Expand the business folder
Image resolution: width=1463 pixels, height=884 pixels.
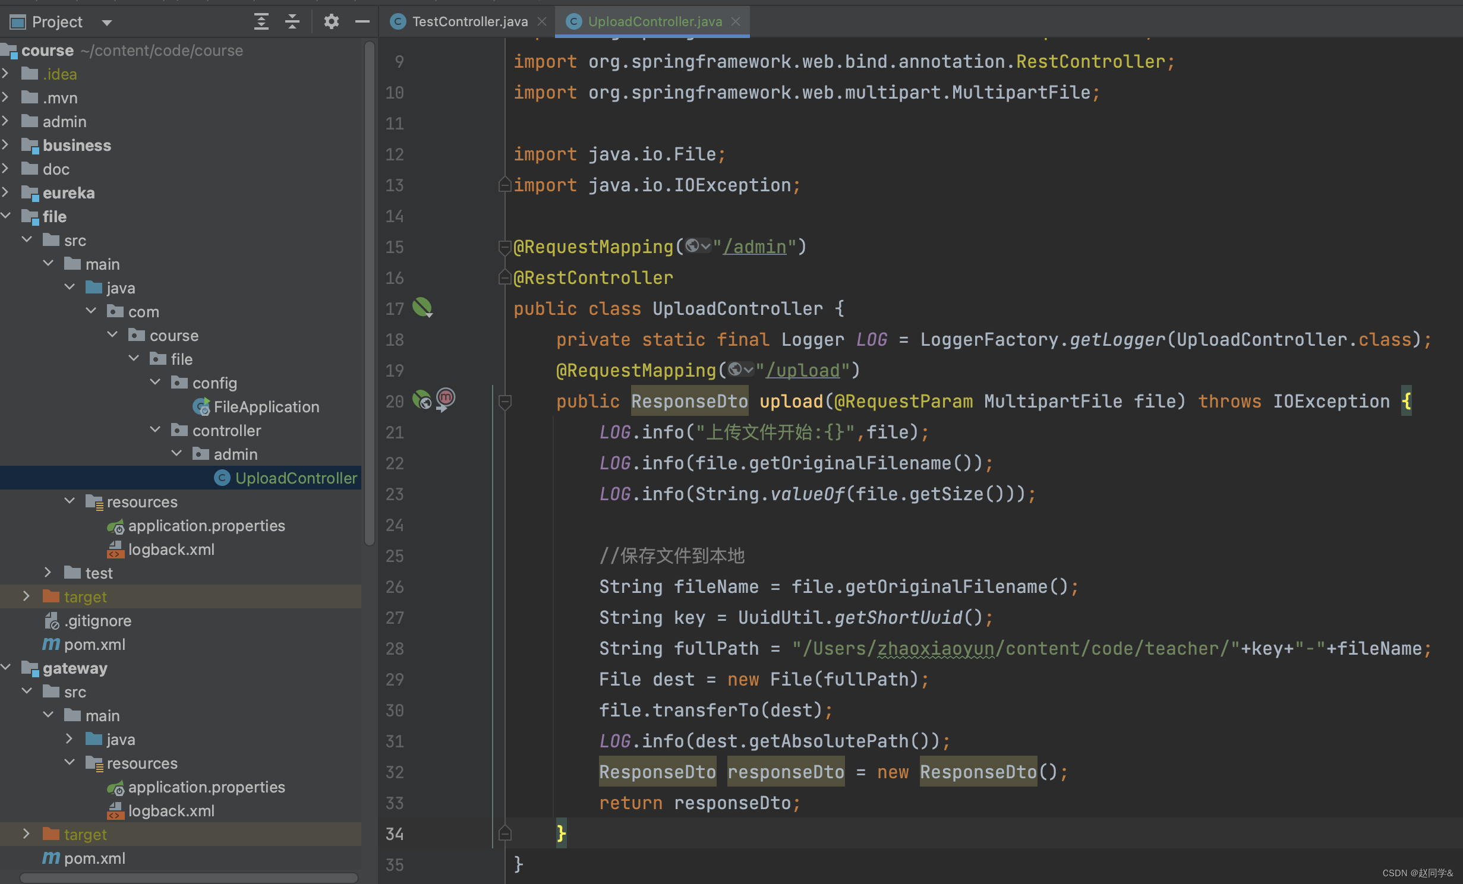(x=6, y=145)
